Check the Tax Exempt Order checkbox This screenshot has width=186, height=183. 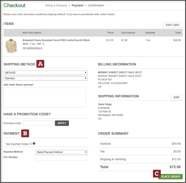tap(31, 144)
